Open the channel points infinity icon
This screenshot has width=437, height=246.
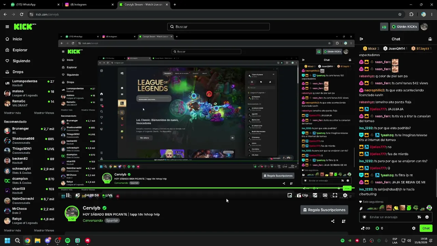(x=366, y=228)
